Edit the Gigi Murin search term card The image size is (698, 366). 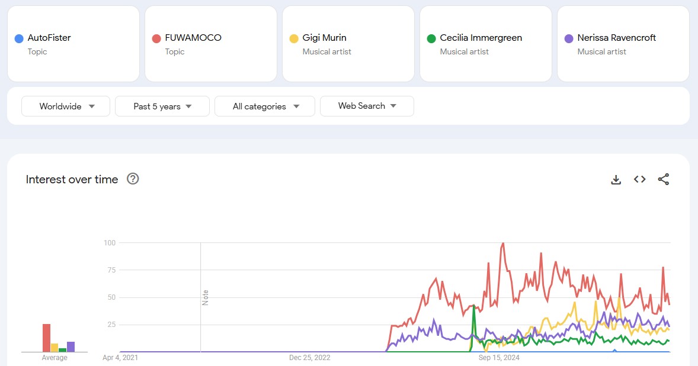348,44
